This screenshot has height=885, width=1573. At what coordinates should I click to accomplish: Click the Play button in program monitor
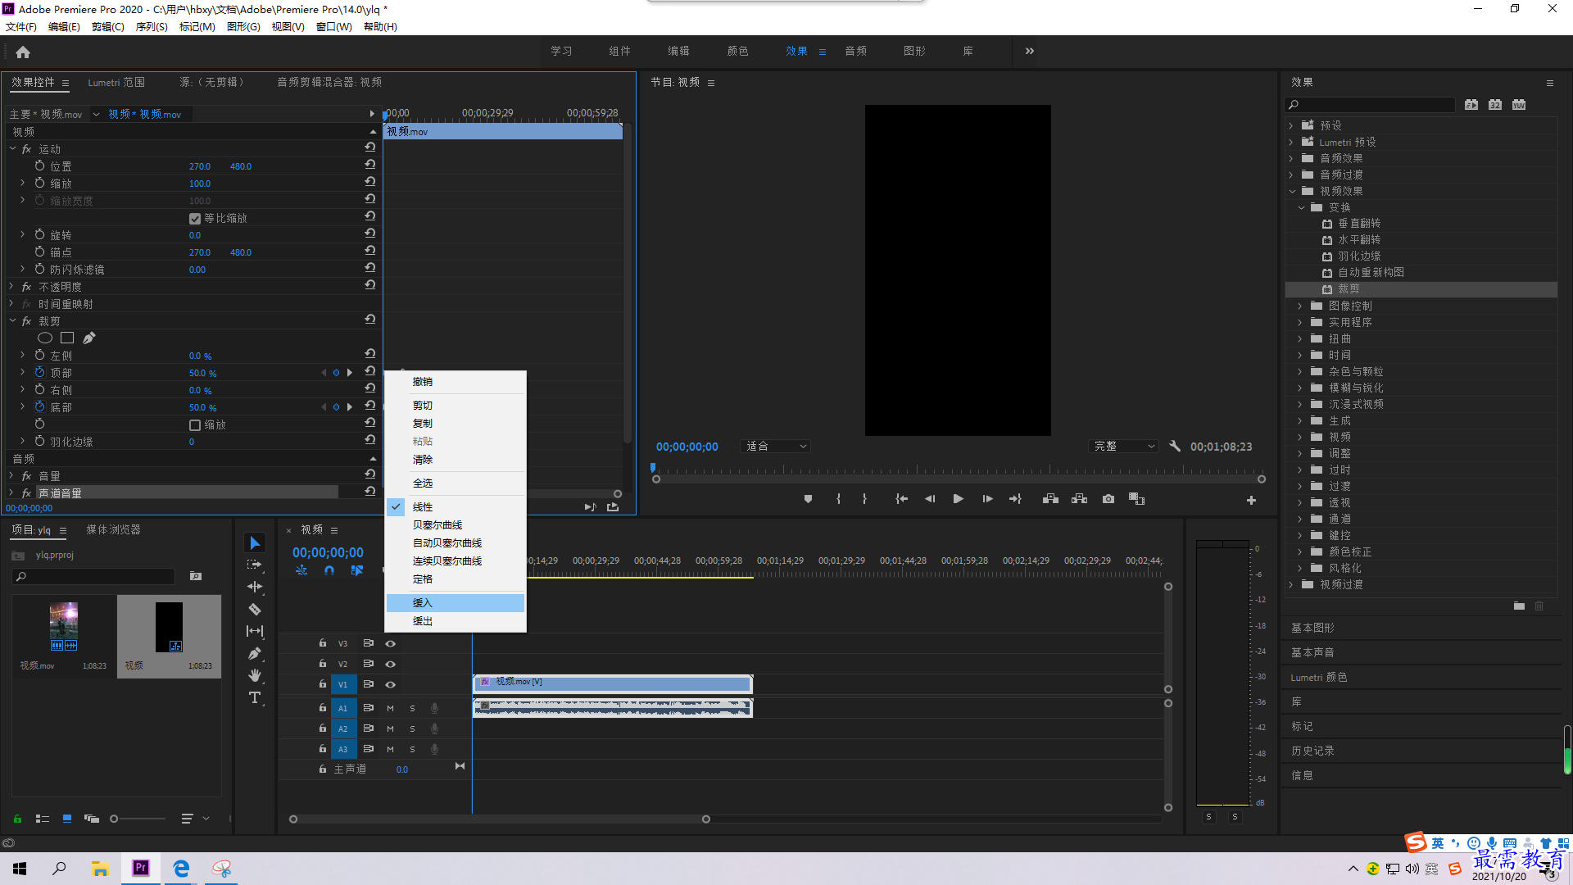pyautogui.click(x=958, y=499)
